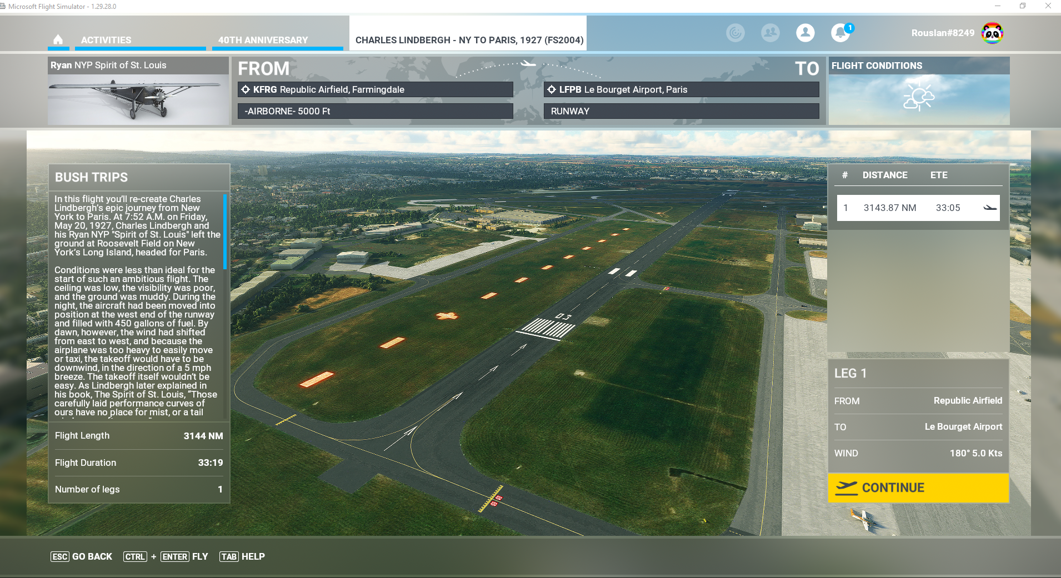
Task: Click the airplane icon in leg row
Action: pos(990,208)
